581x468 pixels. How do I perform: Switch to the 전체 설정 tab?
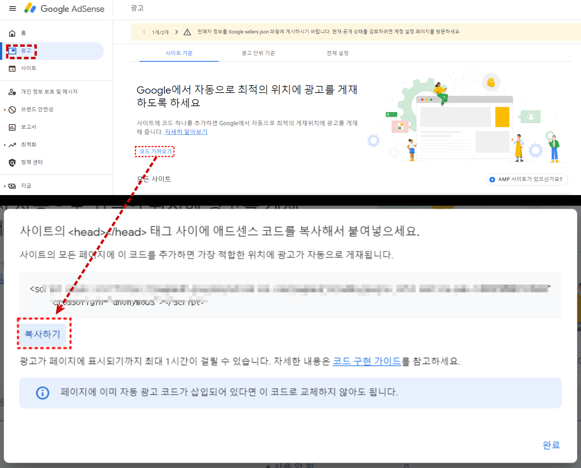(338, 53)
